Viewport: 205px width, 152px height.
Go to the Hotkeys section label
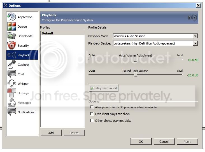coord(23,93)
